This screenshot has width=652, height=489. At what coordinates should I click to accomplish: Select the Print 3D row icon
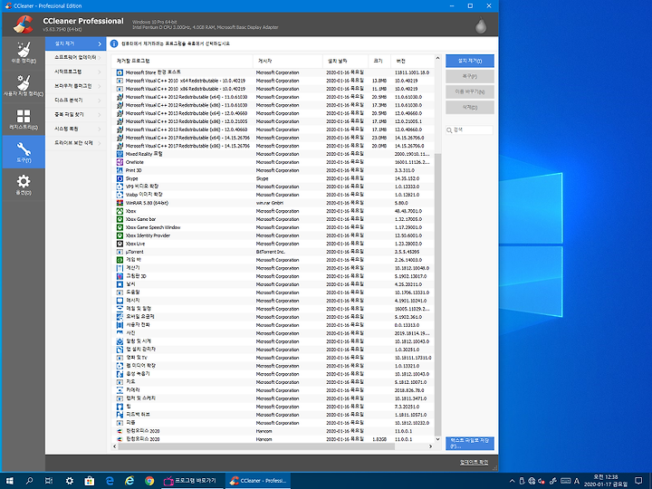(x=120, y=170)
